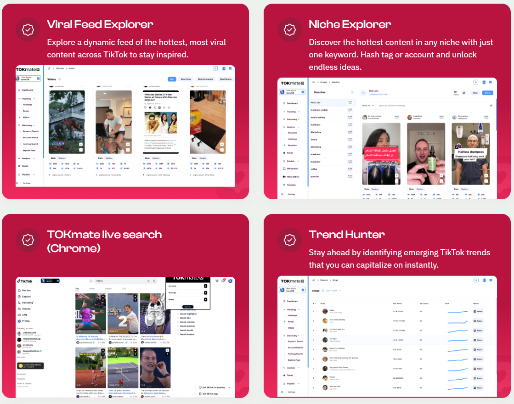The image size is (514, 404).
Task: Click the TikTok logo in live search
Action: point(25,281)
